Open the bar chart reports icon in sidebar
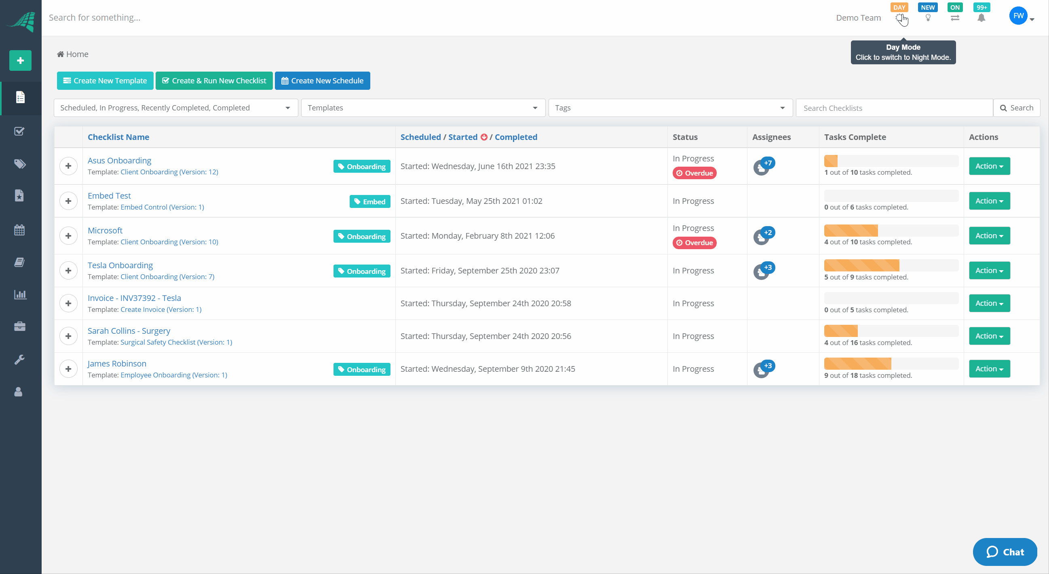 20,294
